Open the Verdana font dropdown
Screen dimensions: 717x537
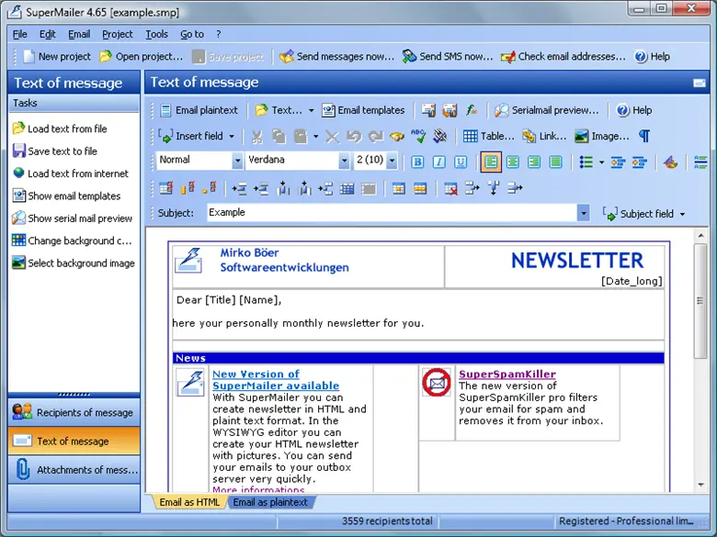345,161
